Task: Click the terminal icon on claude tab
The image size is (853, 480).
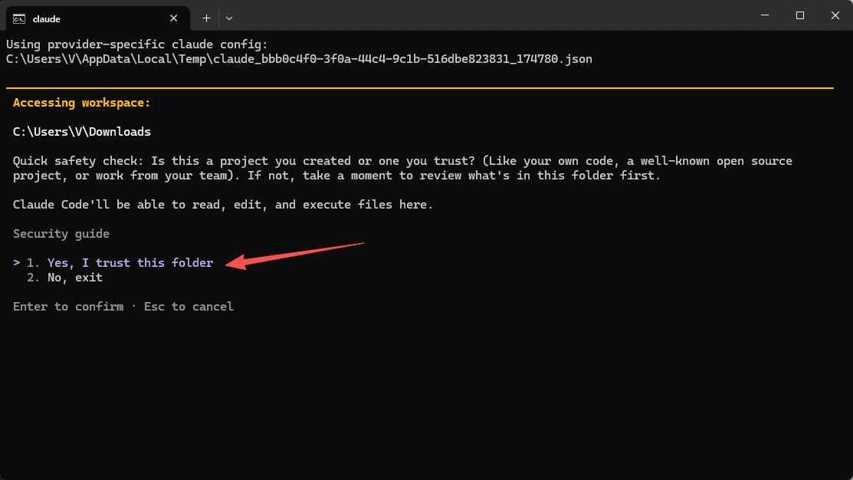Action: [x=19, y=19]
